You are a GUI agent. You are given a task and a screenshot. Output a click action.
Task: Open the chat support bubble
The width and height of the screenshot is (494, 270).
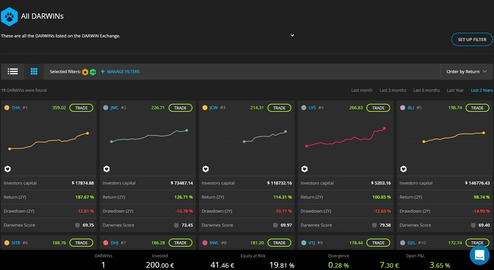(479, 255)
